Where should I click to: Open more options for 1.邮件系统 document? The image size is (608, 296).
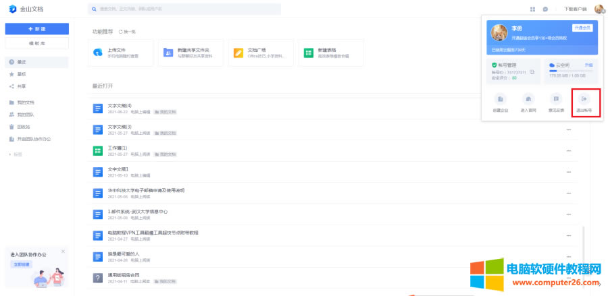(569, 214)
